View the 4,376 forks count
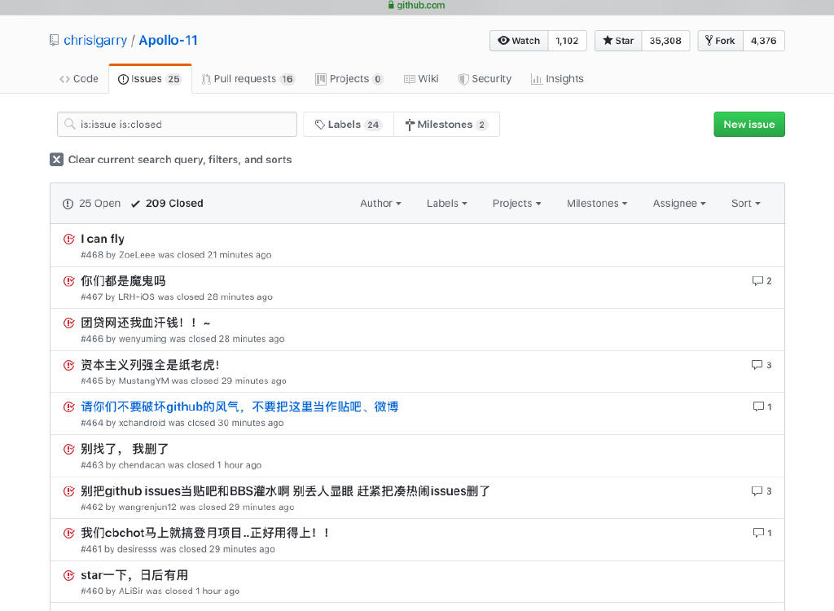This screenshot has height=611, width=834. pos(763,41)
